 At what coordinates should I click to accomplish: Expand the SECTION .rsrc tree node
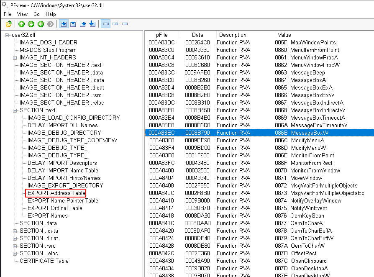pos(15,246)
